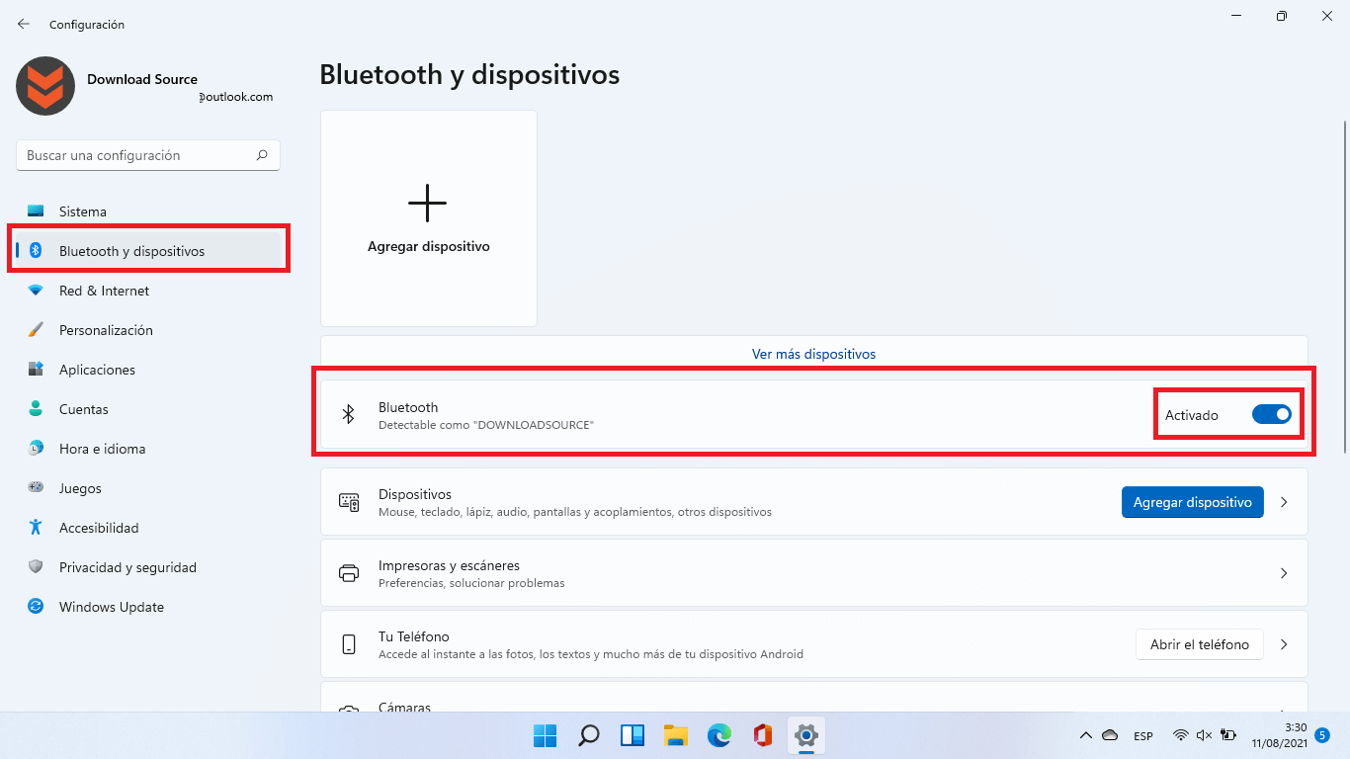This screenshot has width=1350, height=759.
Task: Launch File Explorer from taskbar
Action: click(676, 735)
